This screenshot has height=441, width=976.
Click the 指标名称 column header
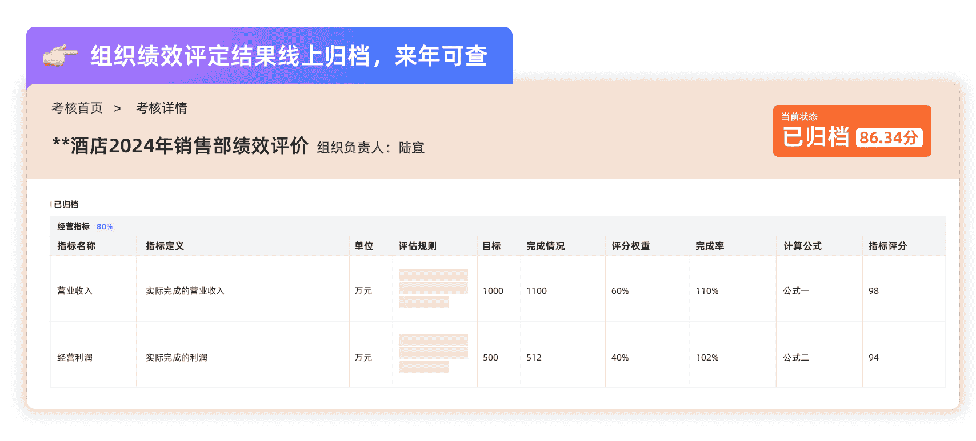tap(77, 246)
